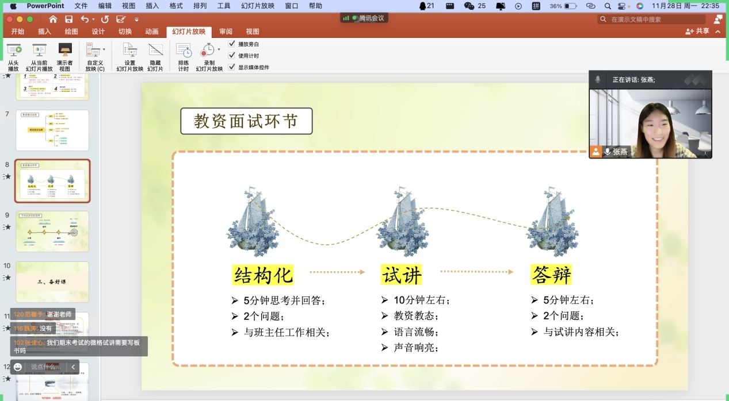Click 从头播放 play from start icon
The width and height of the screenshot is (729, 401).
pyautogui.click(x=13, y=51)
